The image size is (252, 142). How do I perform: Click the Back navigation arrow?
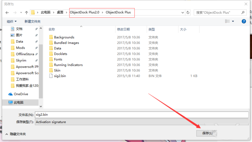[7, 13]
